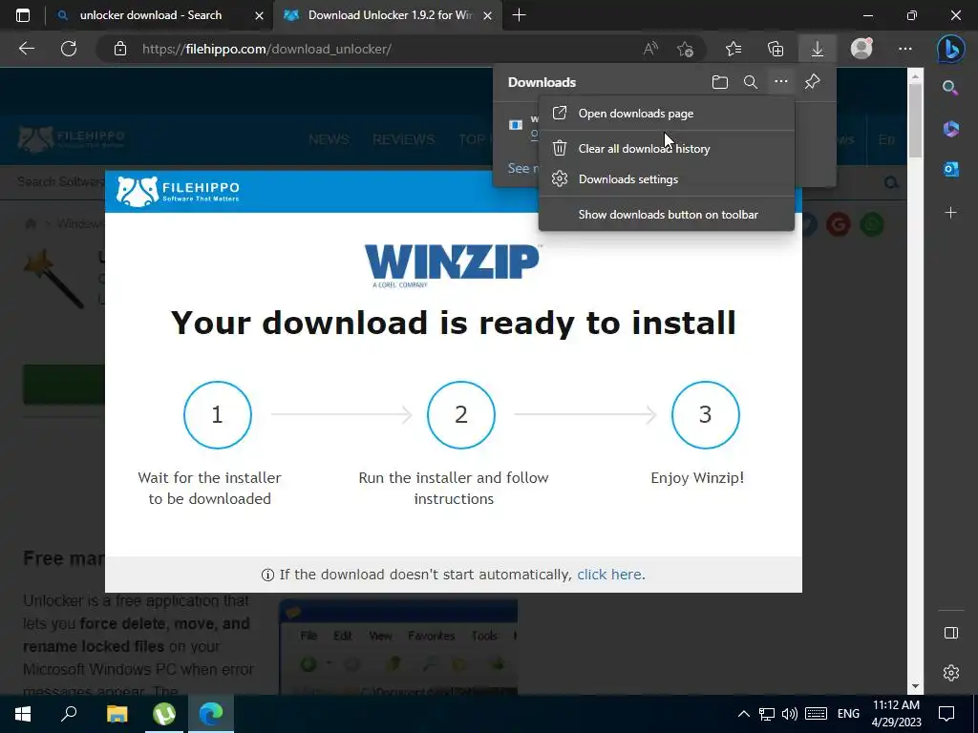Click the scrollbar up arrow
The width and height of the screenshot is (978, 733).
point(915,76)
